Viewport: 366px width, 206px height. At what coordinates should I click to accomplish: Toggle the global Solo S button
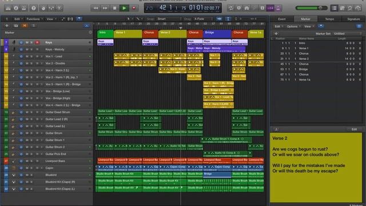[33, 26]
